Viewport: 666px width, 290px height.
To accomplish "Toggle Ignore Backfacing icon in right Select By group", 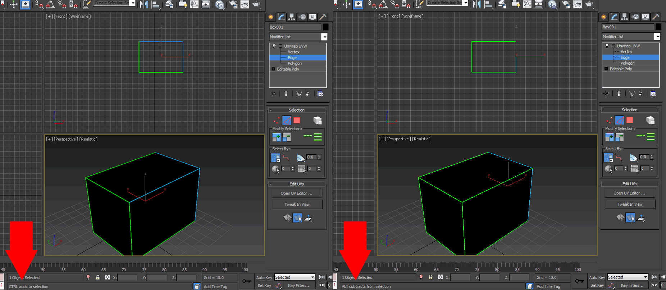I will (x=608, y=158).
